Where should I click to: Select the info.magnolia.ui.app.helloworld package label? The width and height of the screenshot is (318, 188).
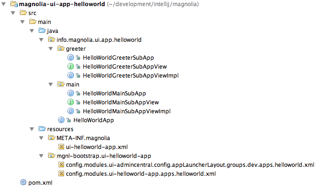tap(99, 40)
